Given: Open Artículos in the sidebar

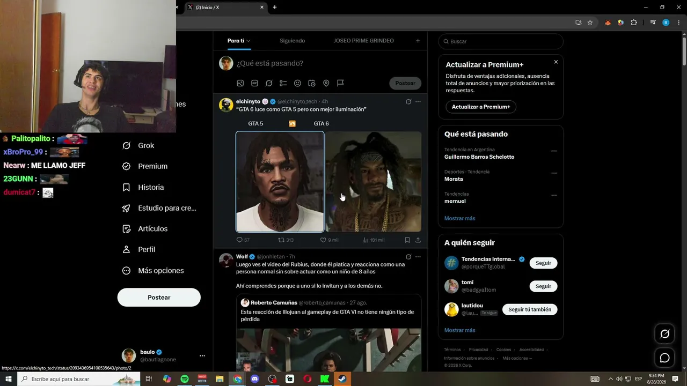Looking at the screenshot, I should click(145, 229).
